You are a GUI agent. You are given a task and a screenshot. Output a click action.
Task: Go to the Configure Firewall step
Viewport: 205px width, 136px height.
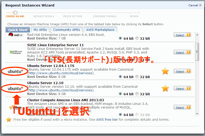(105, 16)
